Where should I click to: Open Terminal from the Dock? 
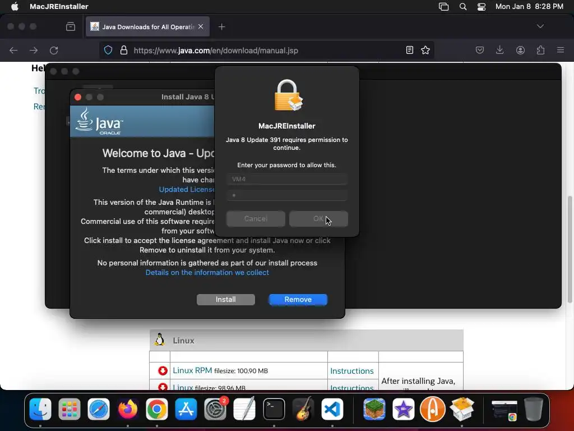(x=274, y=409)
